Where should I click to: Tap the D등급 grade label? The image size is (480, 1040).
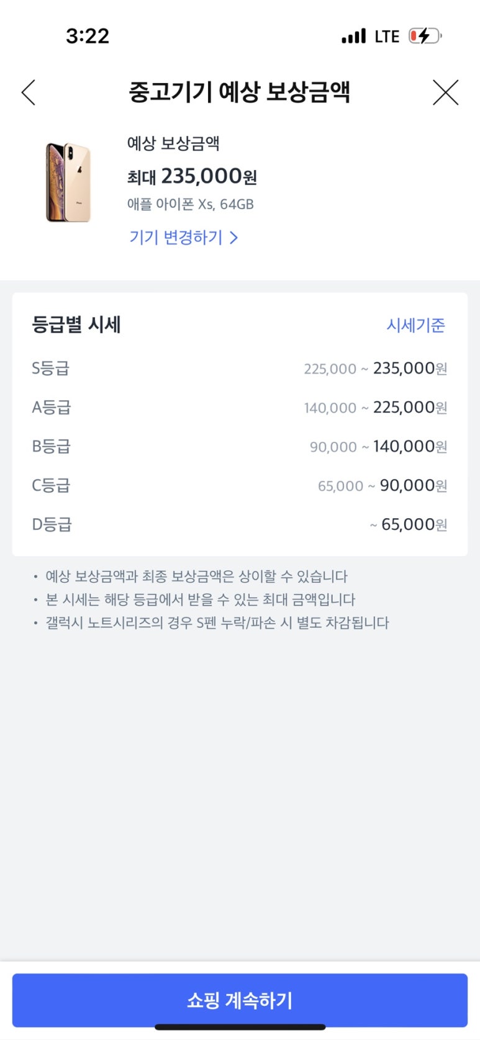coord(52,524)
